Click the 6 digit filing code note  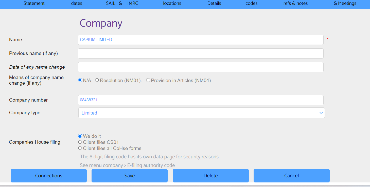point(150,157)
